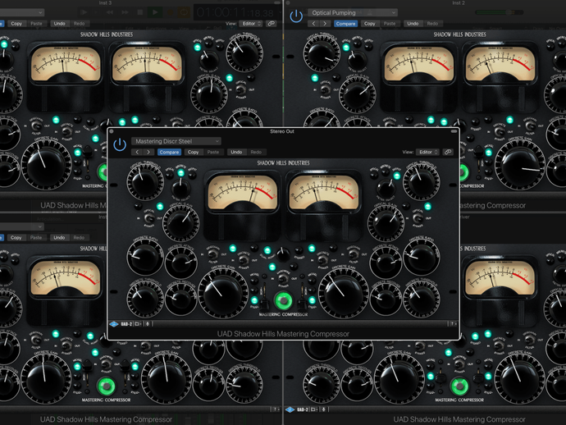Click the green power lamp in bottom-right plugin window
Viewport: 566px width, 425px height.
pos(459,386)
